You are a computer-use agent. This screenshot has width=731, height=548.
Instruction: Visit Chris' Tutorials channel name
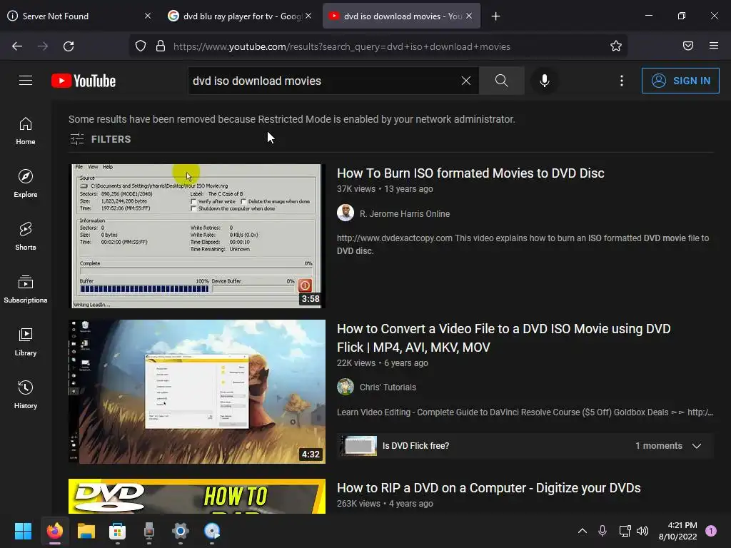(x=388, y=387)
